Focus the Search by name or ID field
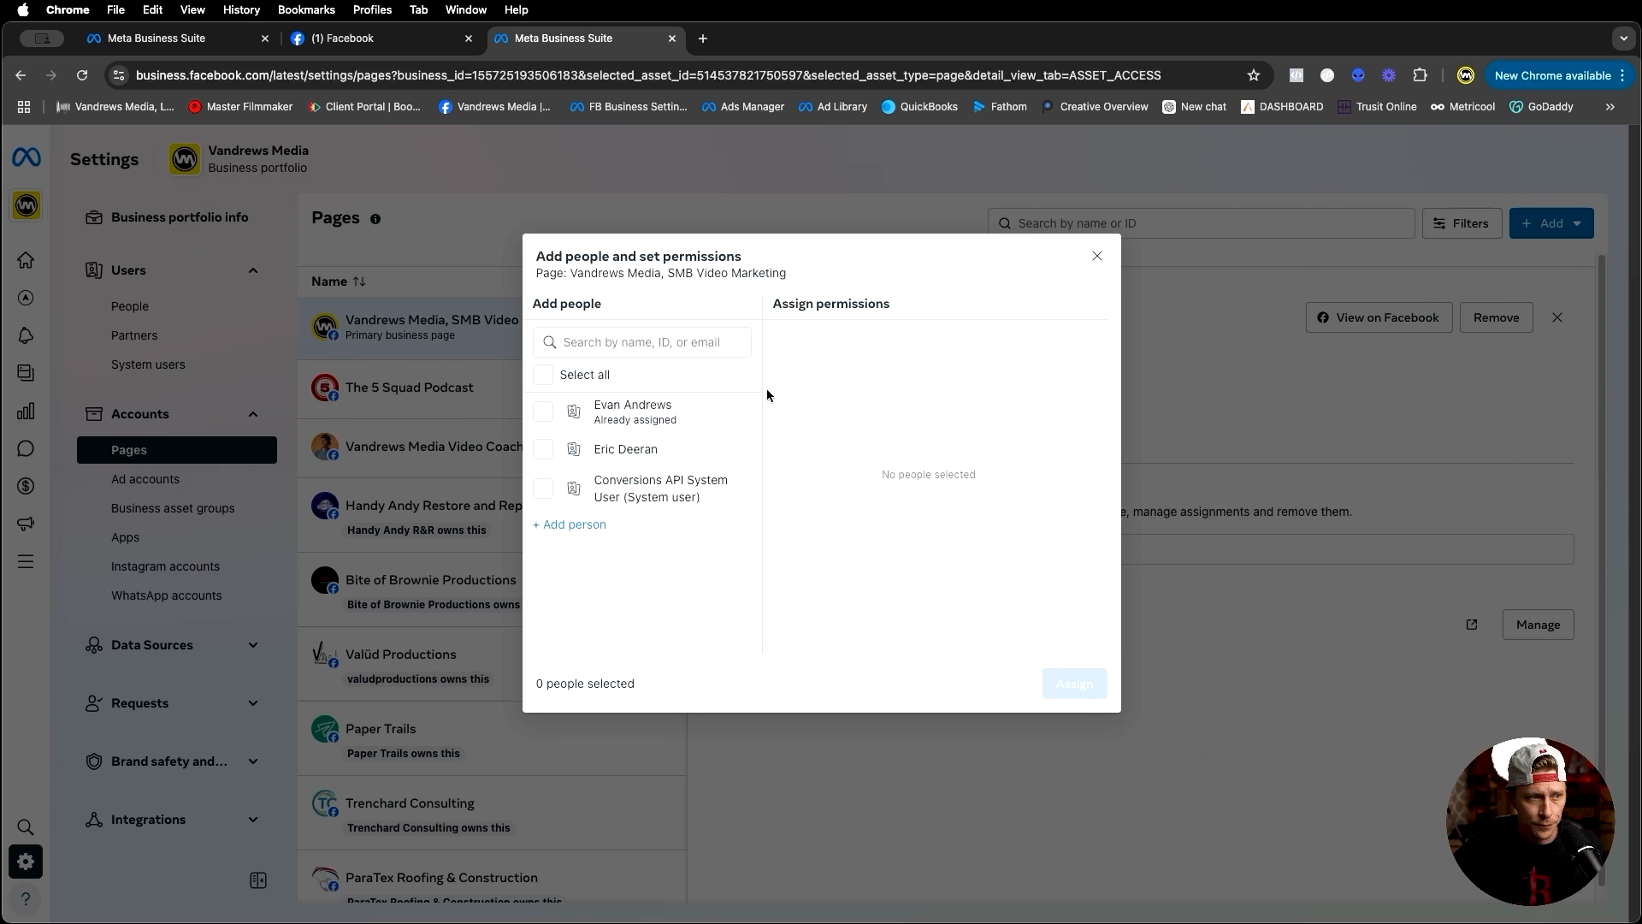 pyautogui.click(x=1201, y=223)
